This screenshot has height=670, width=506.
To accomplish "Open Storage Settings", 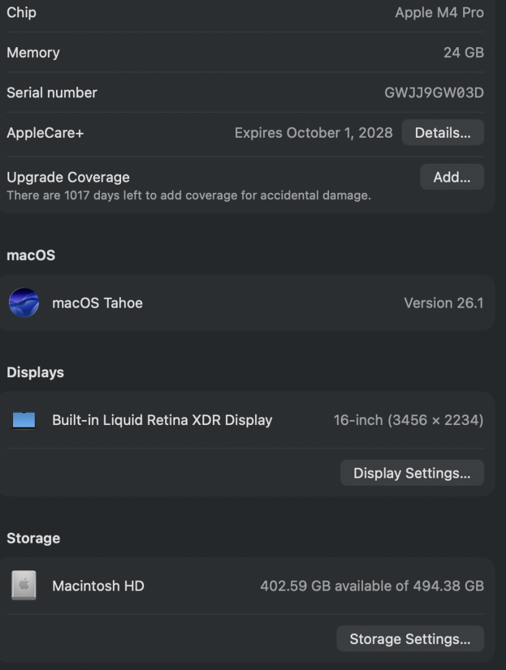I will click(410, 639).
